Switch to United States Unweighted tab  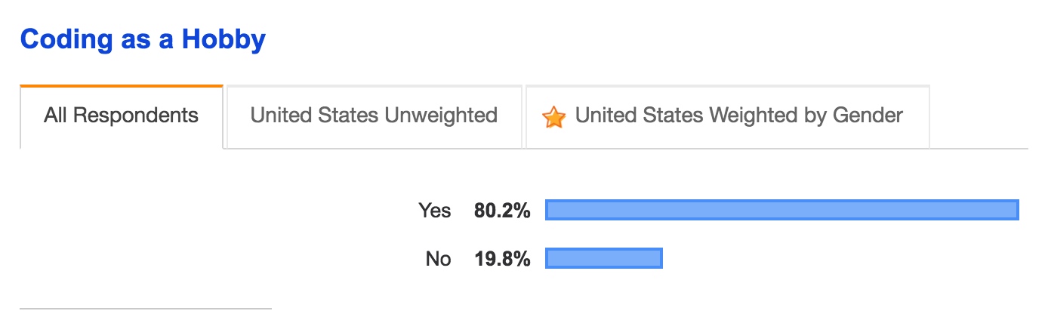click(374, 116)
